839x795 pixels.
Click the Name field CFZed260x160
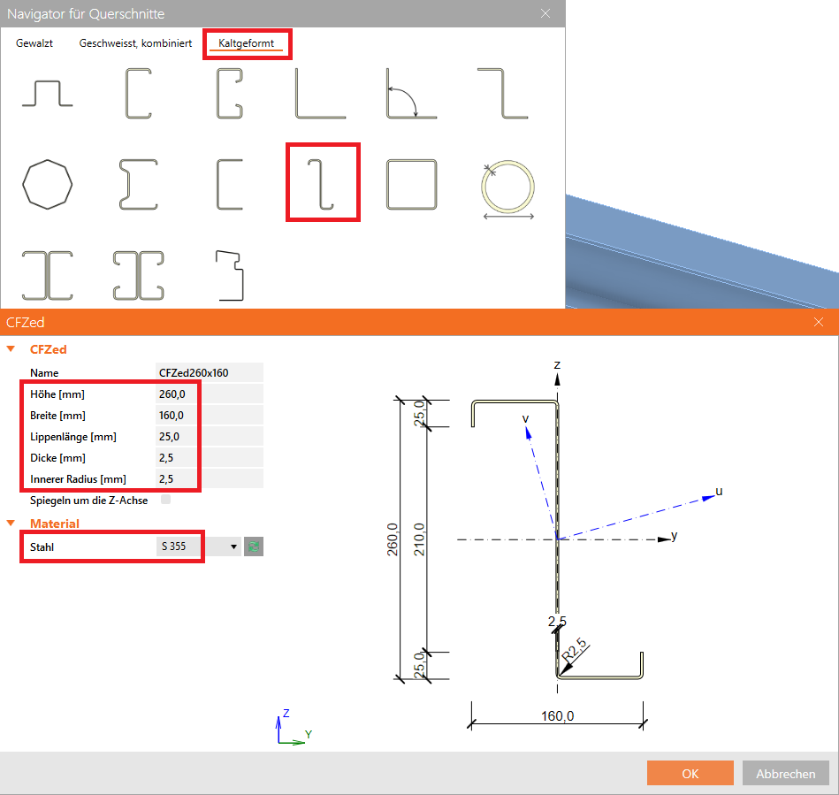pos(210,372)
